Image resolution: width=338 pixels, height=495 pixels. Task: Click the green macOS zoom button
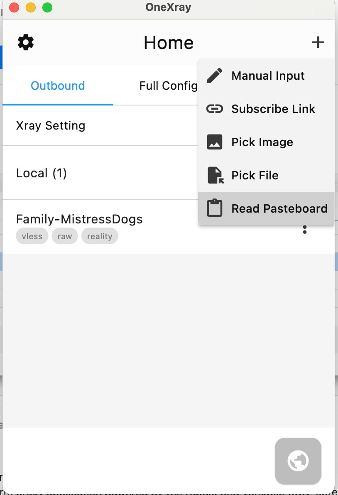47,7
